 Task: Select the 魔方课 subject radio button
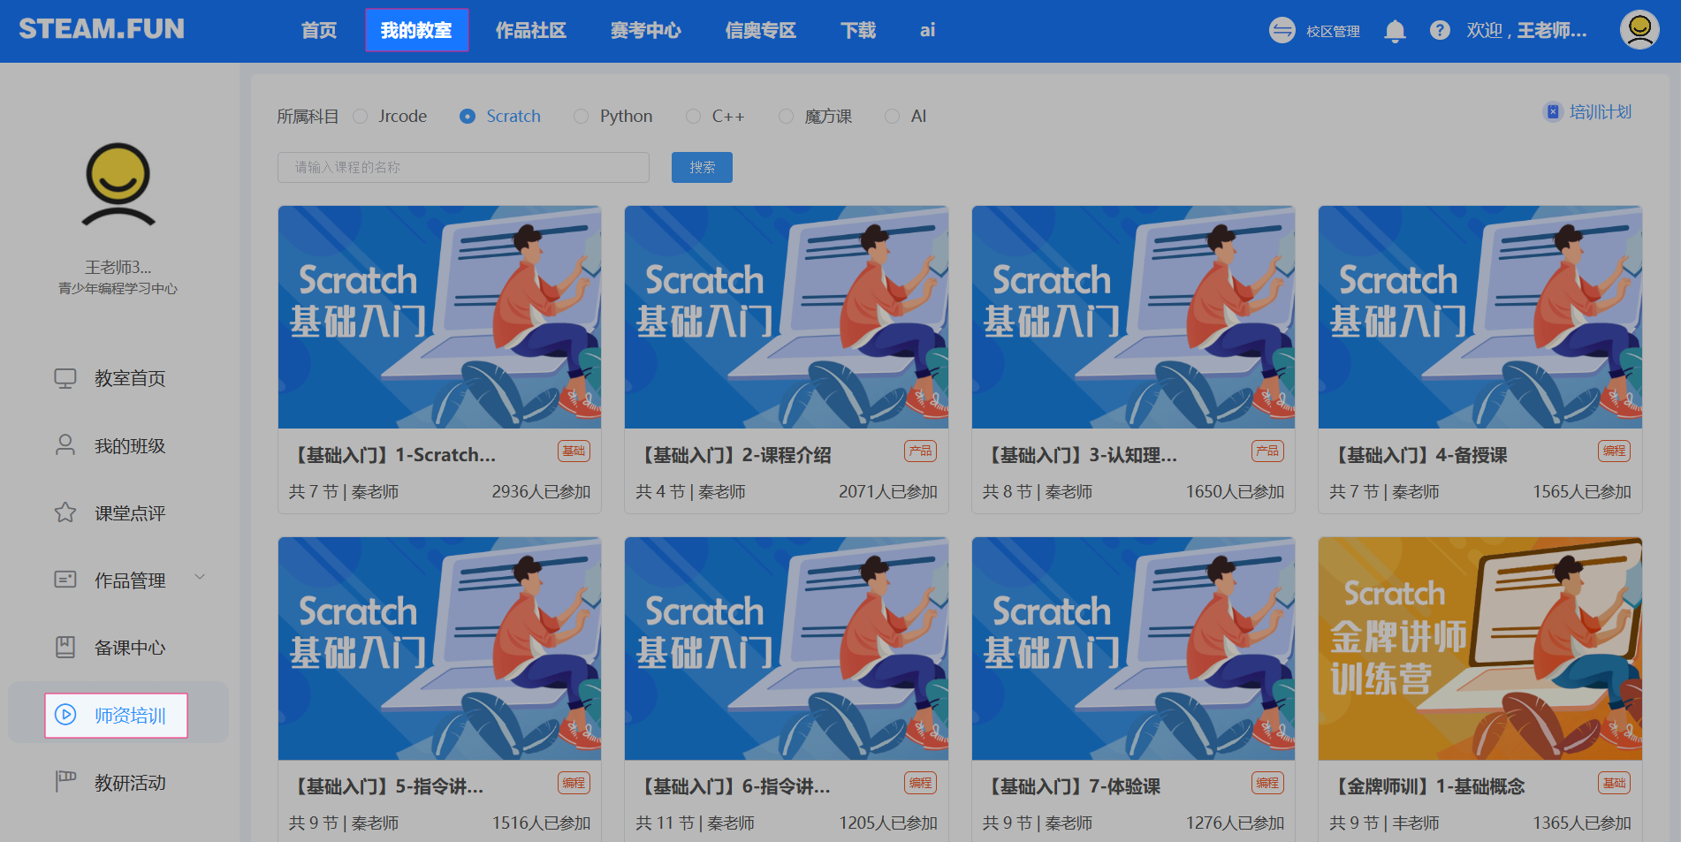[786, 116]
